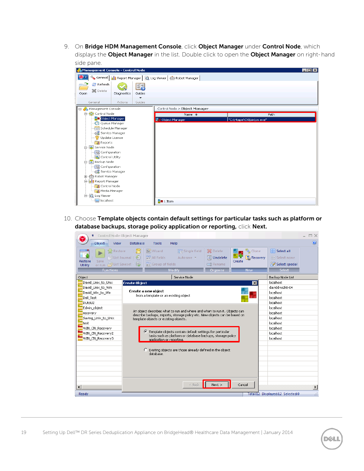Select the Object Manager row in list
This screenshot has width=364, height=471.
[235, 120]
